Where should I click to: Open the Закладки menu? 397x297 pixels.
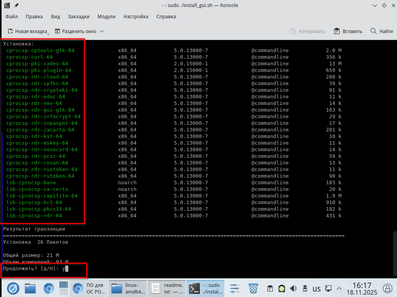click(78, 17)
